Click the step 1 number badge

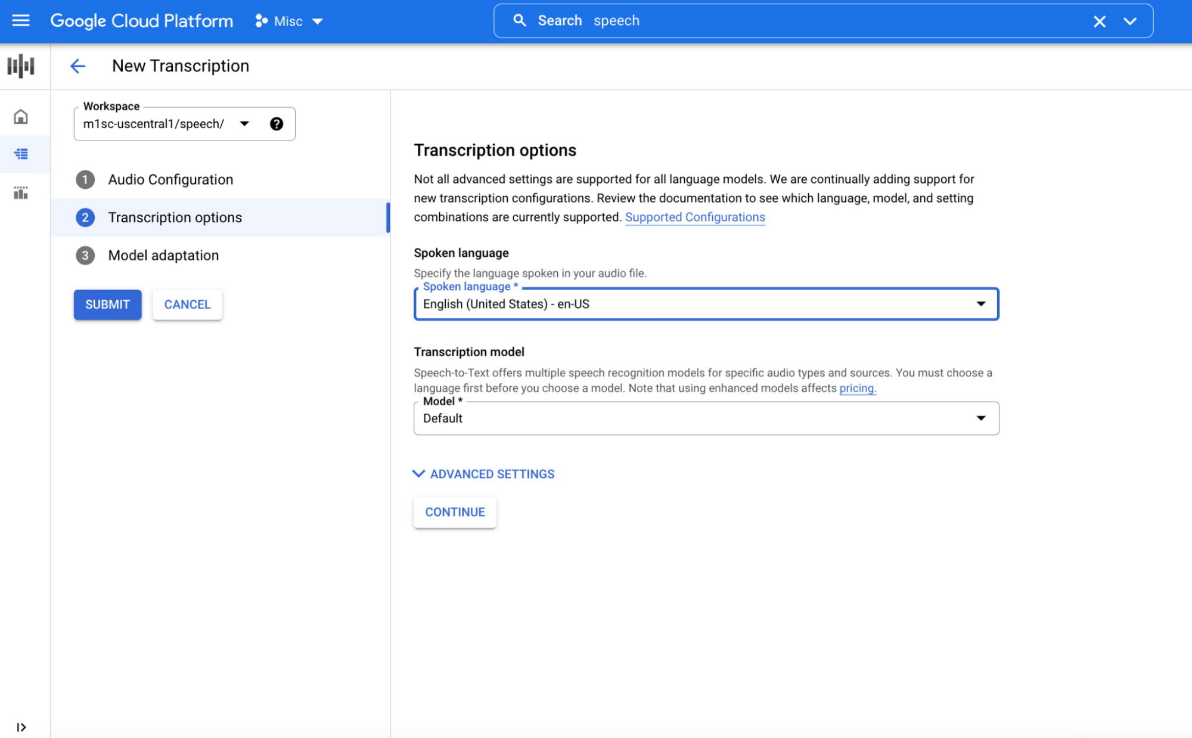(85, 180)
